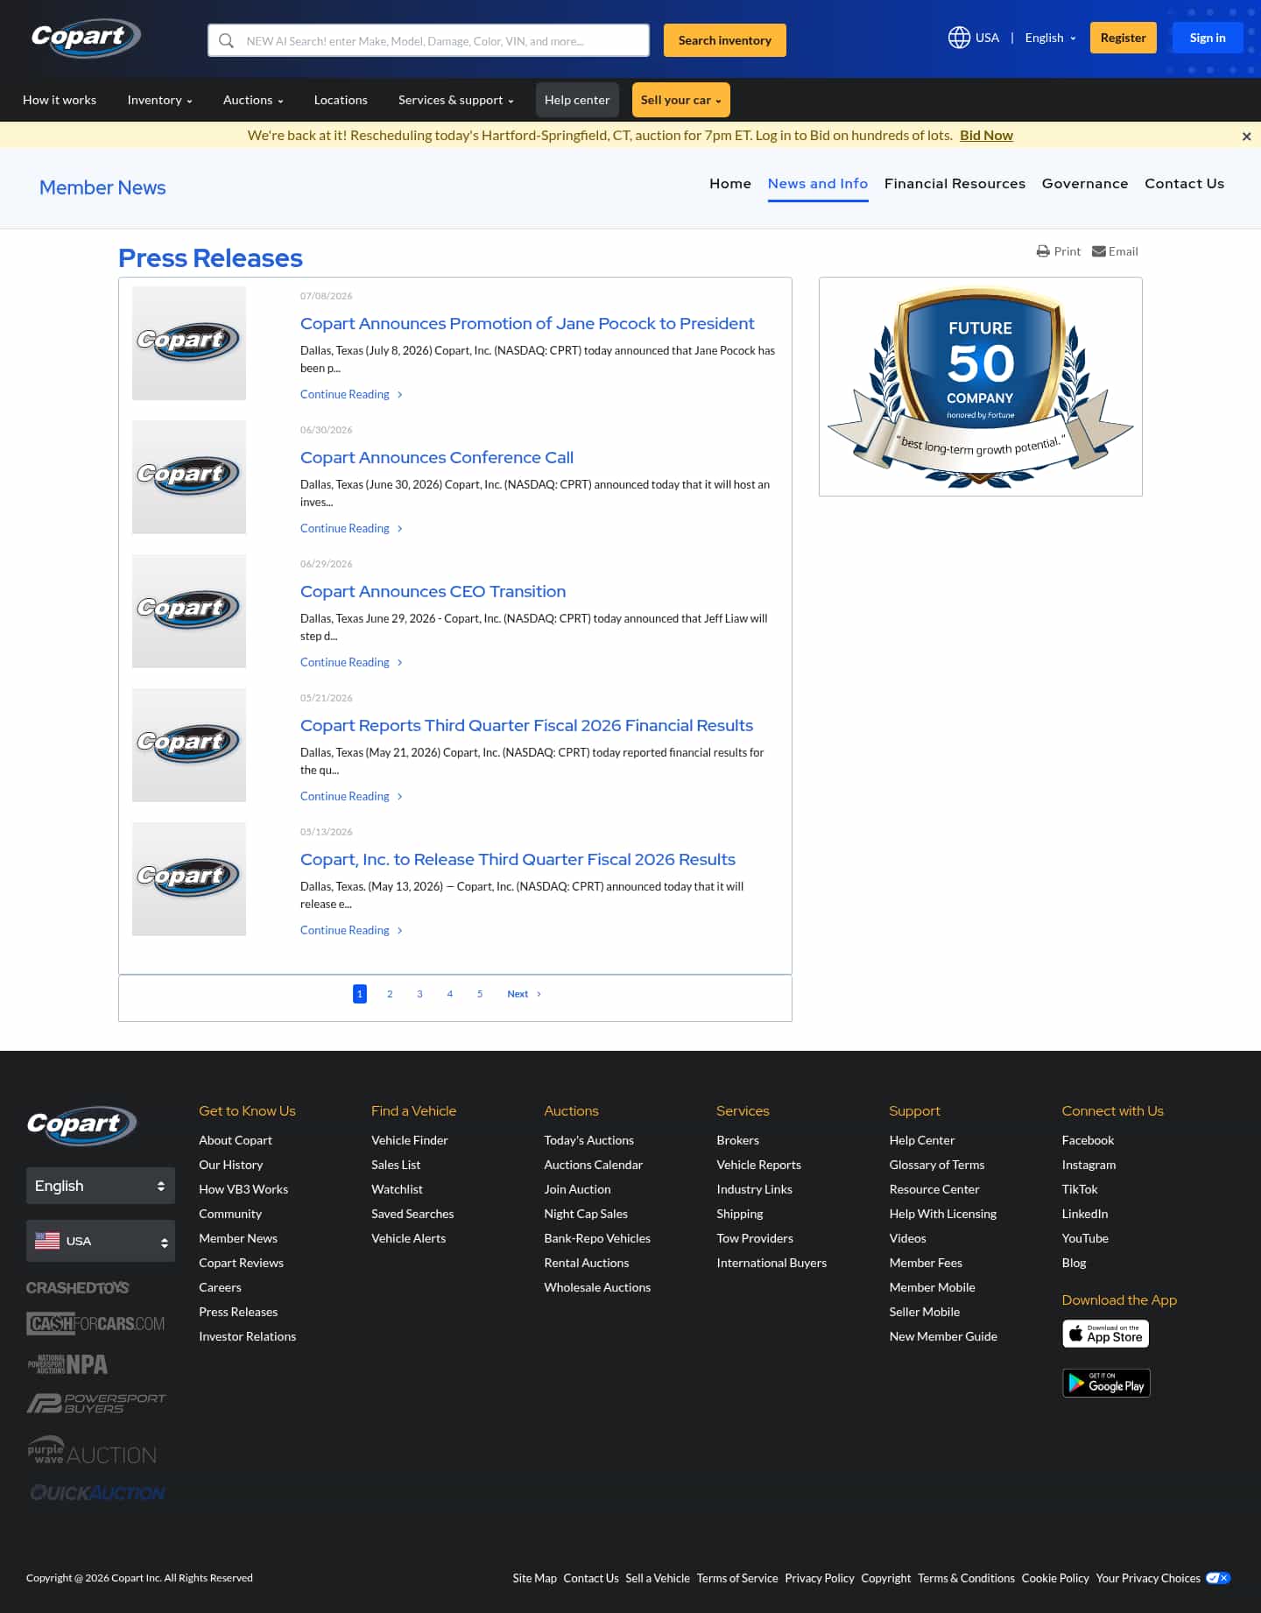
Task: Click the Next pagination link
Action: tap(524, 994)
